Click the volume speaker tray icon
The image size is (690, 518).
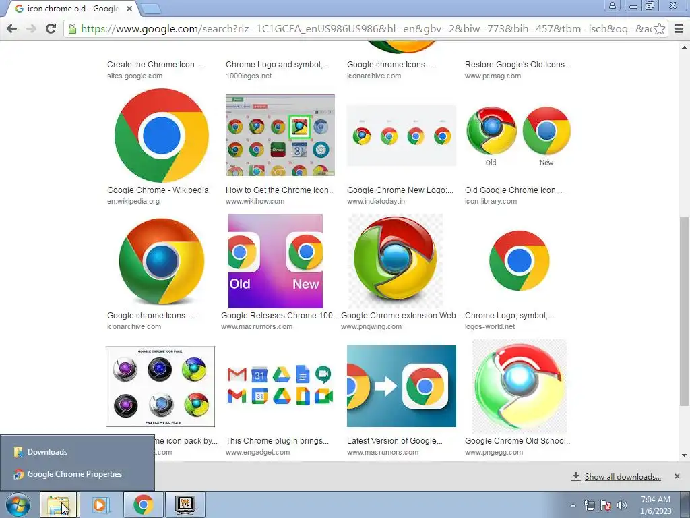(x=622, y=505)
